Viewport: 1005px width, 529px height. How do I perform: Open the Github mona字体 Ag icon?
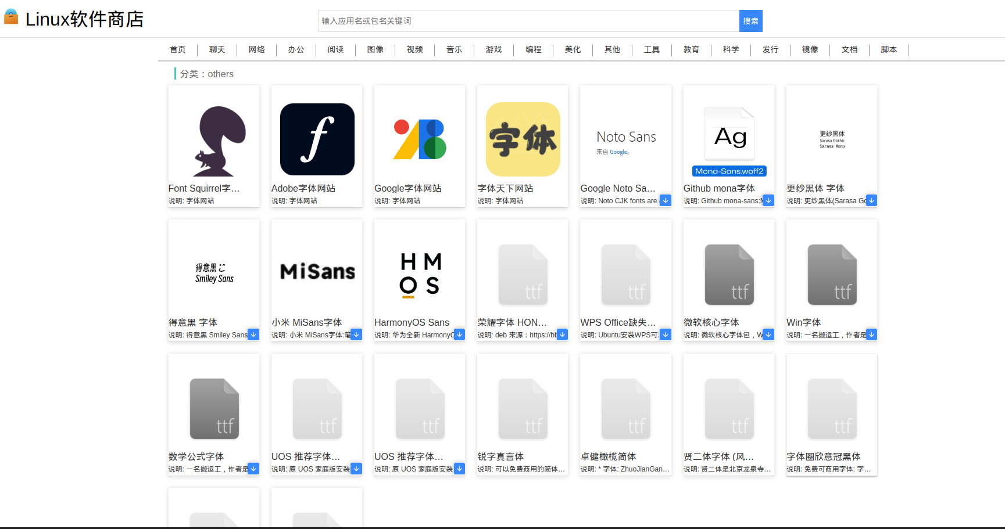pyautogui.click(x=728, y=134)
